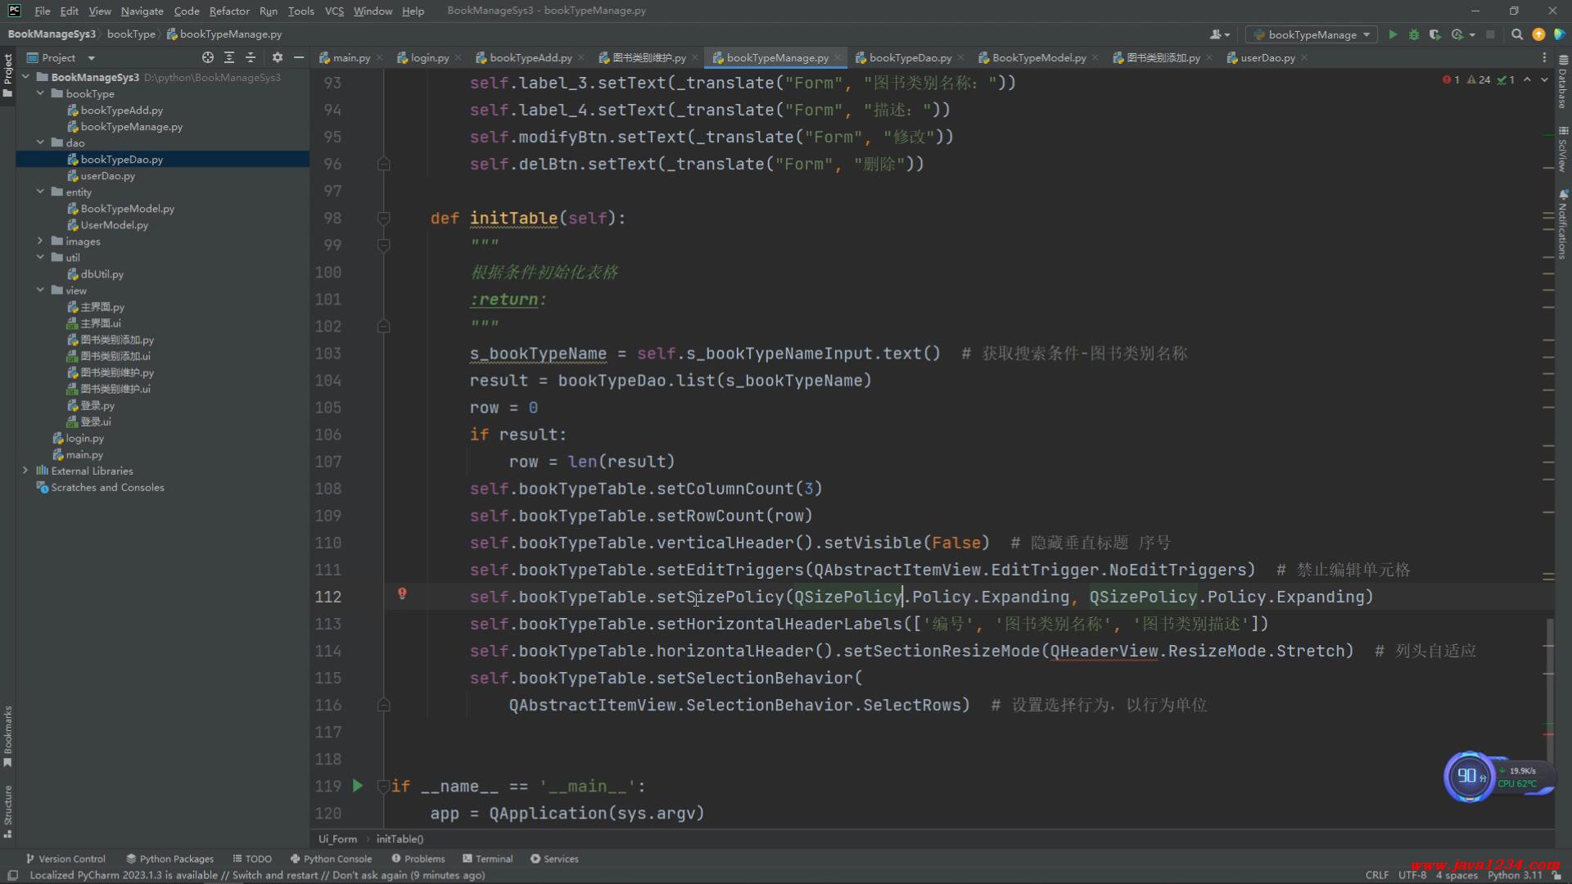The image size is (1572, 884).
Task: Run with coverage icon in toolbar
Action: click(x=1434, y=34)
